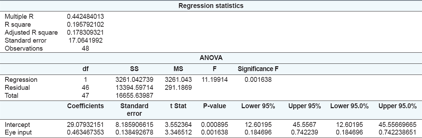Select the Adjusted R square label
This screenshot has width=422, height=138.
[x=31, y=33]
